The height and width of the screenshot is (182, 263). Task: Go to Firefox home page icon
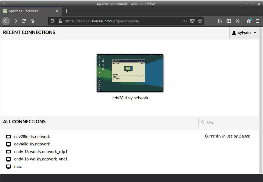[x=32, y=21]
